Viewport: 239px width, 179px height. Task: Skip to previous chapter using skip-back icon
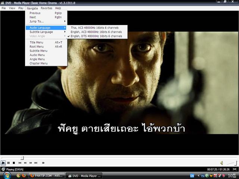(x=20, y=163)
